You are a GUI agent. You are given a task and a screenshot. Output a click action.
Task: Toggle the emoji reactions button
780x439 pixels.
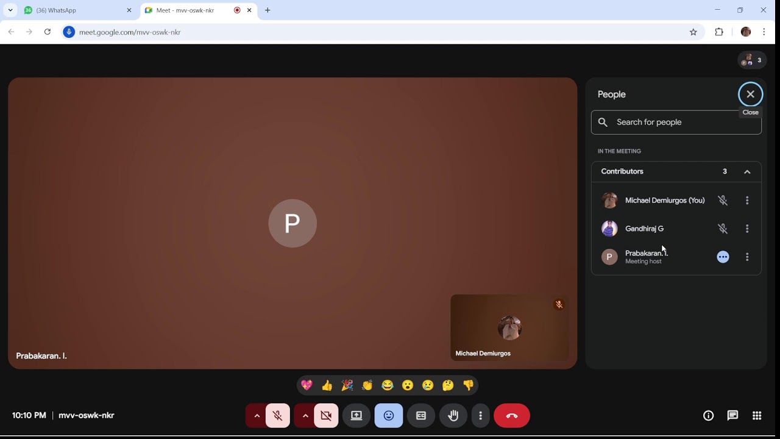click(389, 416)
